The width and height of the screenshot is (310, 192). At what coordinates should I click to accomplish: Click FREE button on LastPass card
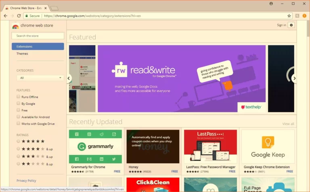point(232,171)
